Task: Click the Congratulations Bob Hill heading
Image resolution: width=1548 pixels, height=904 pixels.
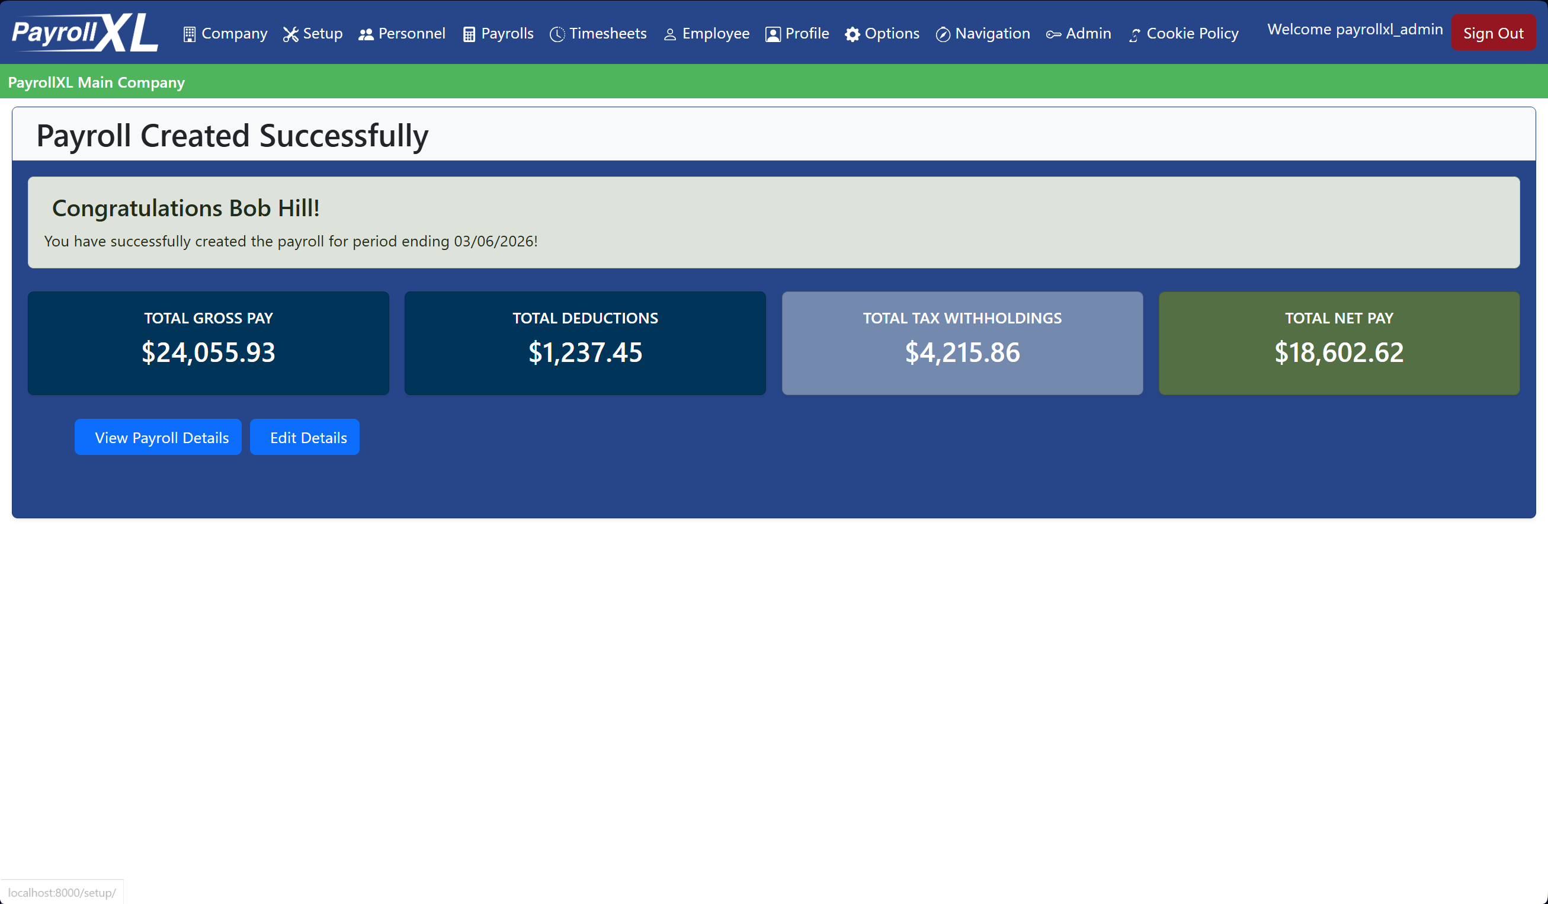Action: click(x=185, y=208)
